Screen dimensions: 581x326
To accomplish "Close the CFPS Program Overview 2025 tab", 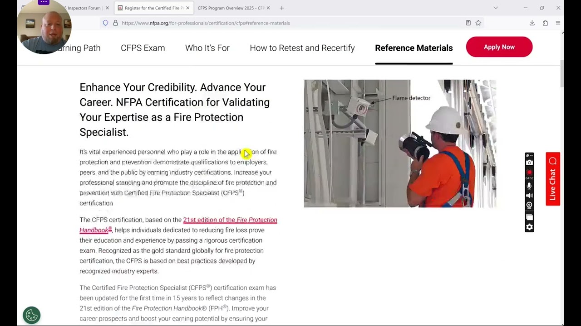I will point(268,8).
